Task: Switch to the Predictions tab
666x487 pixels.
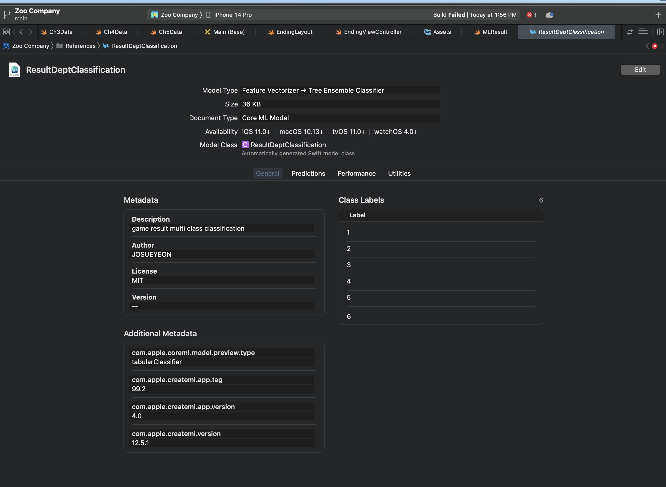Action: pos(308,173)
